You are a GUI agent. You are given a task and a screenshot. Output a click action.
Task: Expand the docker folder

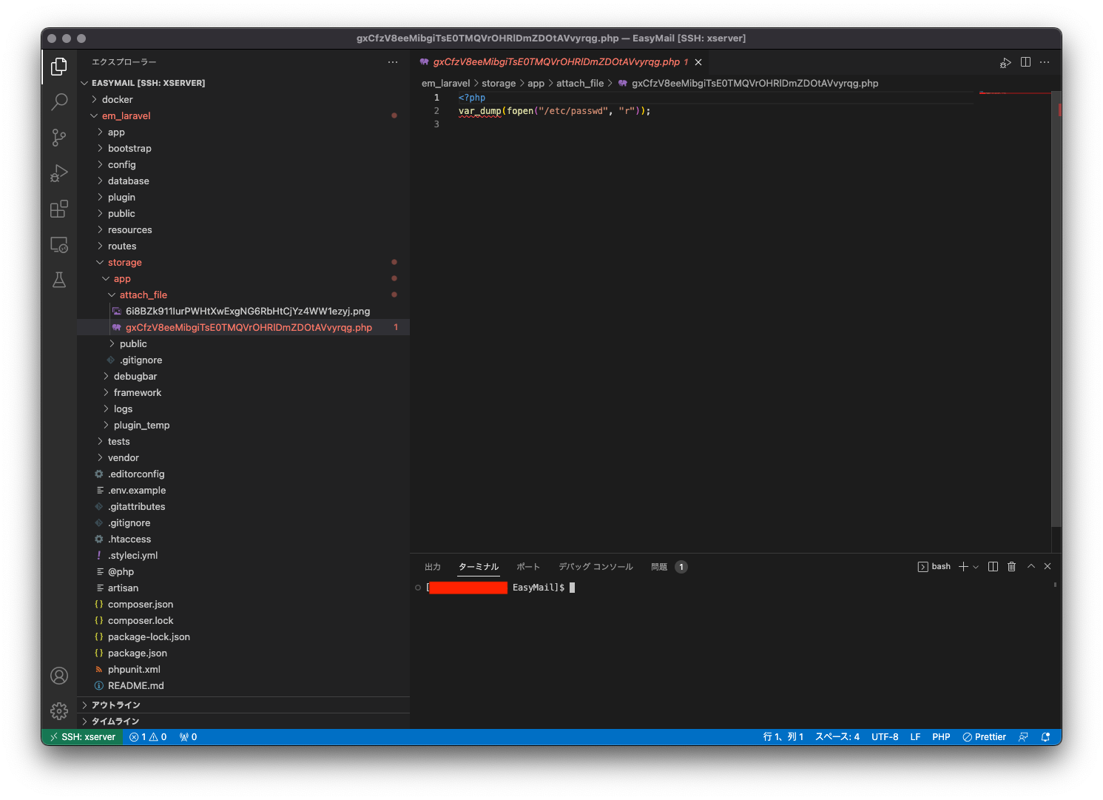pos(117,100)
